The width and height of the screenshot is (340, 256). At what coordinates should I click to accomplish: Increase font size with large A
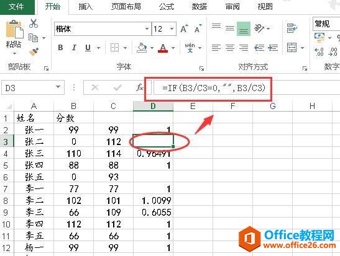184,29
